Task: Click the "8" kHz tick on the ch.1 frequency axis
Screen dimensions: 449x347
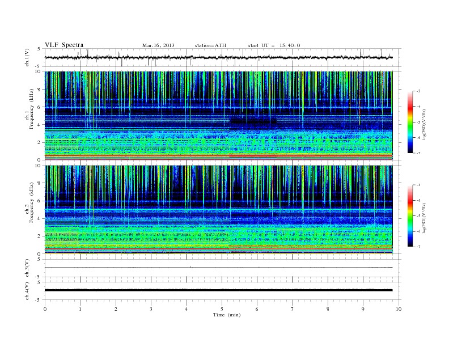Action: coord(39,90)
